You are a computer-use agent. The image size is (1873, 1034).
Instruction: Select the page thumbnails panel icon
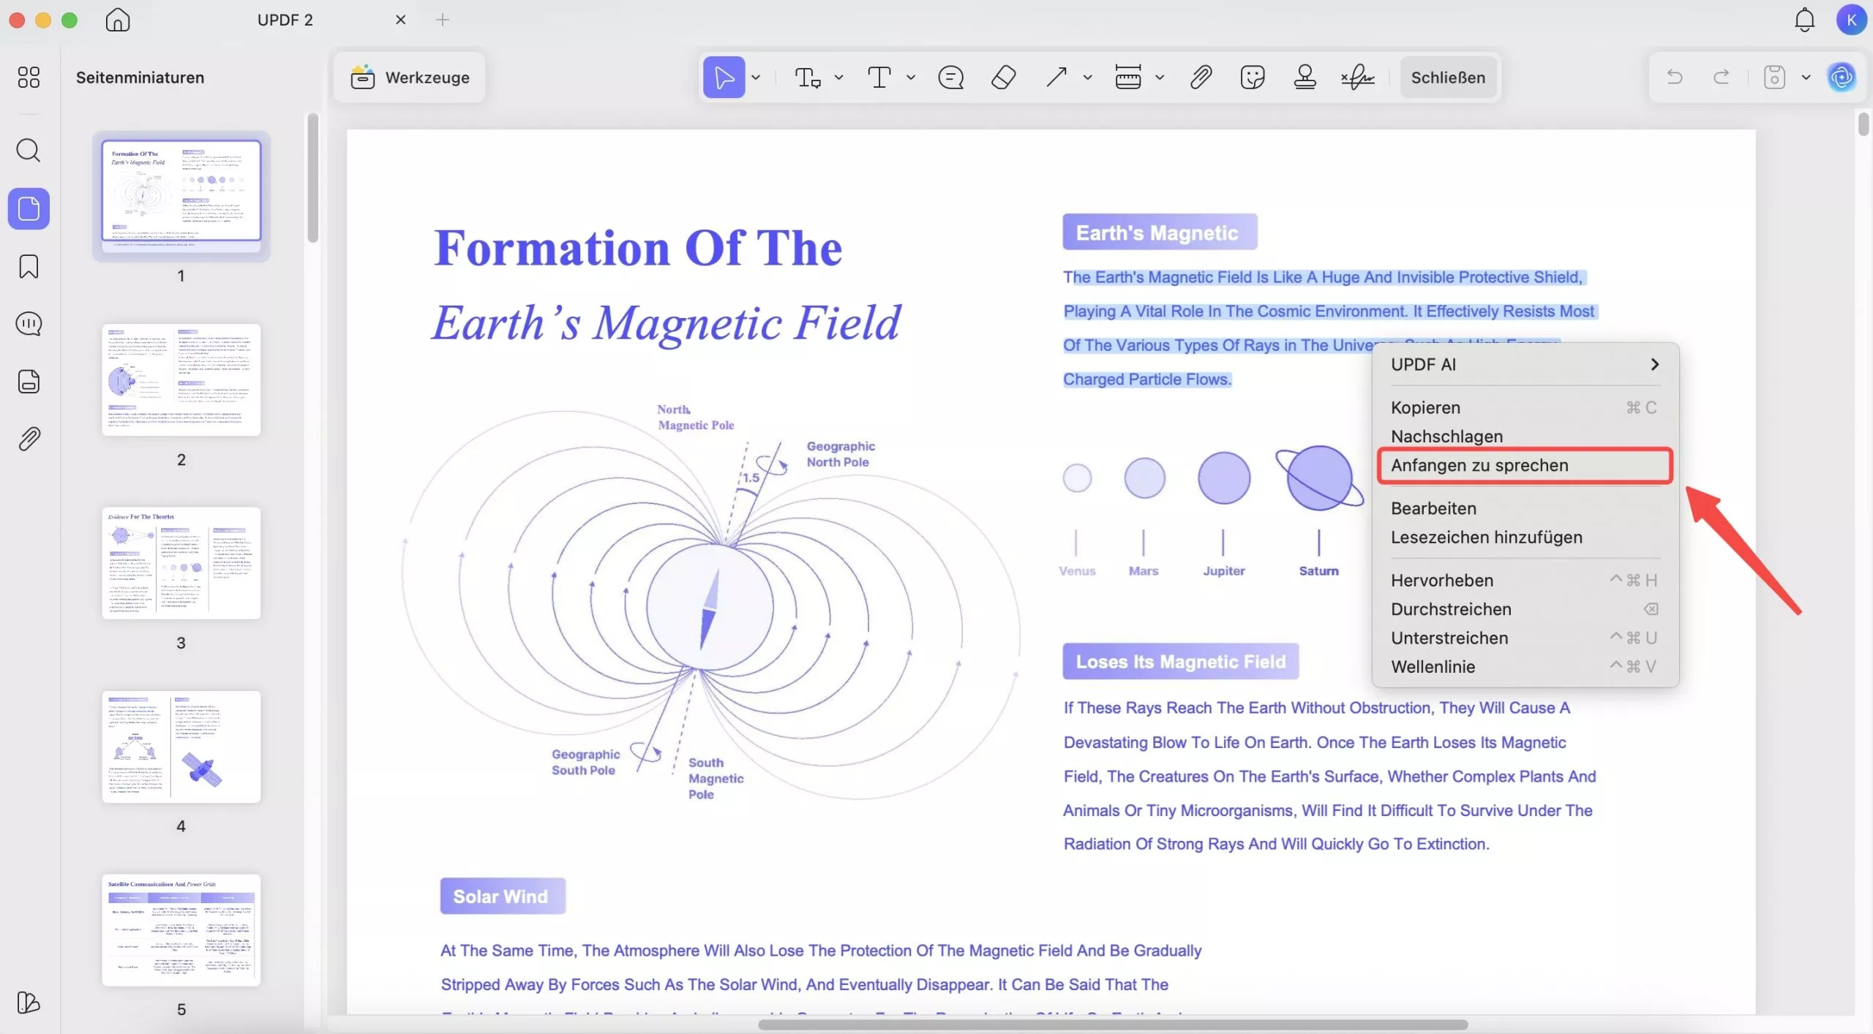[x=29, y=209]
